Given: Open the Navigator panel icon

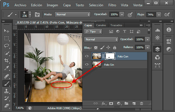Looking at the screenshot, I should pyautogui.click(x=157, y=38).
